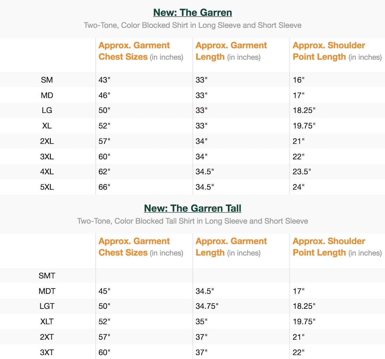
Task: Select the LGT size row label
Action: [x=47, y=306]
